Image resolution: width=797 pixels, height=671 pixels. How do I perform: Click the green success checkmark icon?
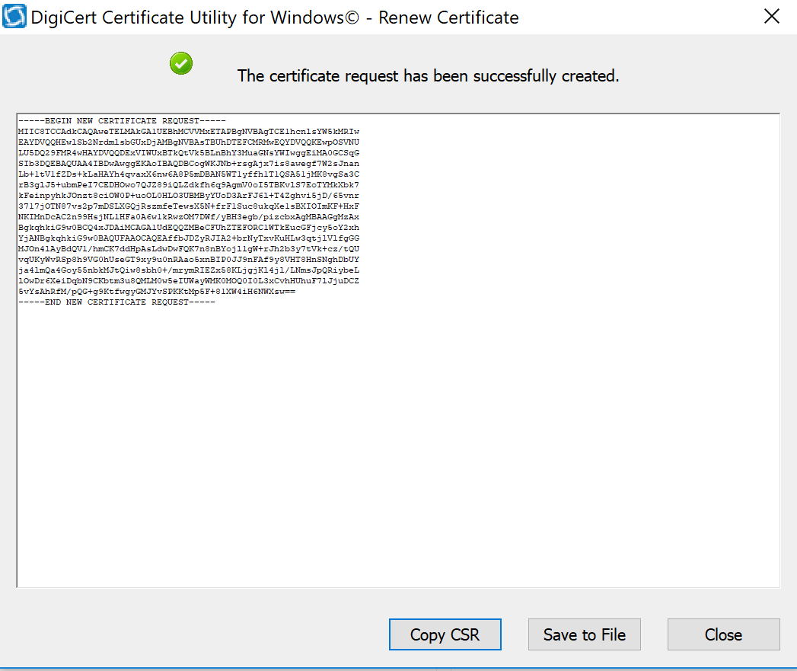coord(181,64)
